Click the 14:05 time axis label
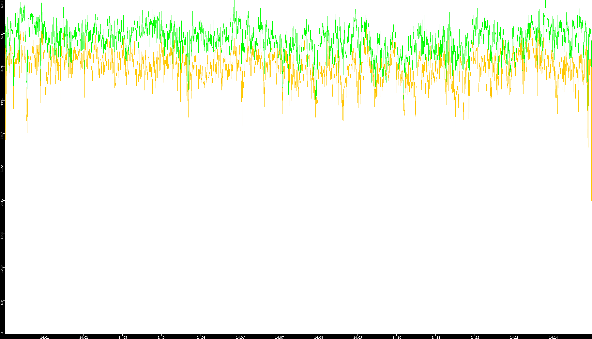 (x=201, y=337)
